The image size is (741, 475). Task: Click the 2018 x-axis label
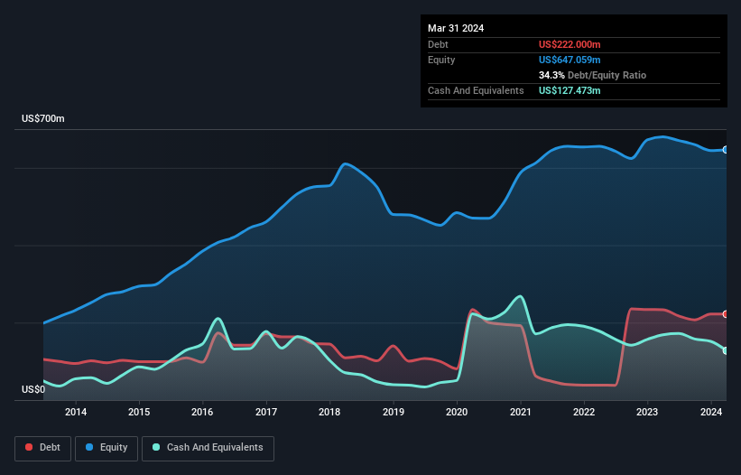(x=329, y=412)
